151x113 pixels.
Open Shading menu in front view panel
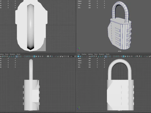pyautogui.click(x=84, y=54)
